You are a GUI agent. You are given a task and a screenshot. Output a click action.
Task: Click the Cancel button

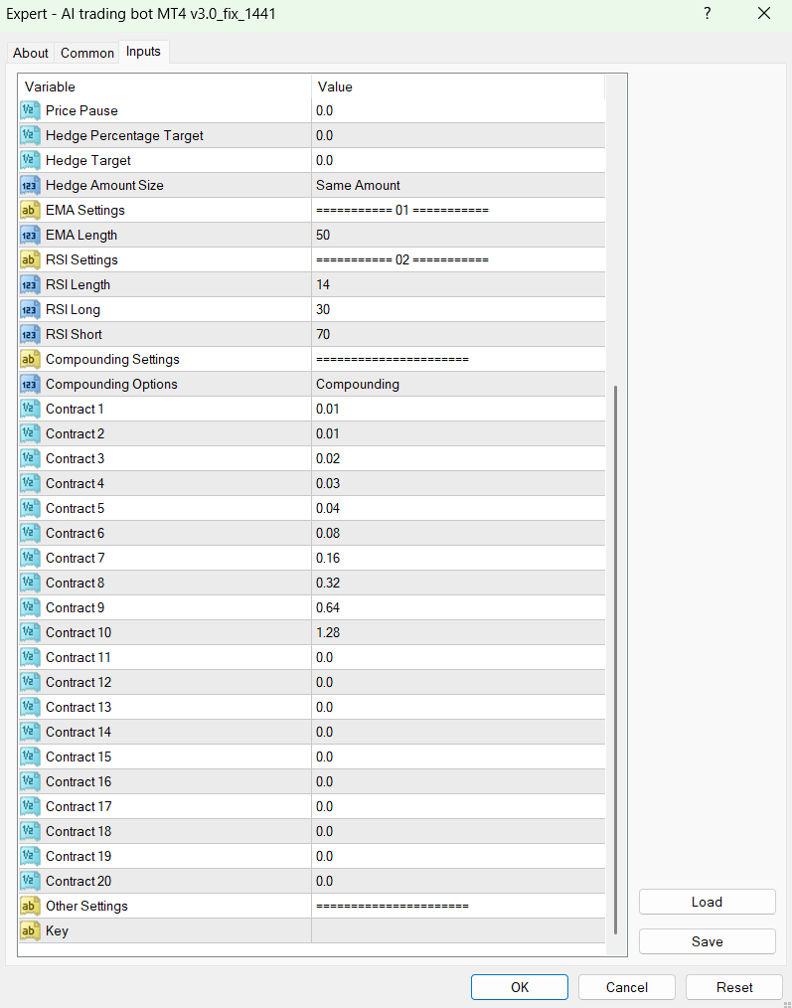pyautogui.click(x=627, y=987)
